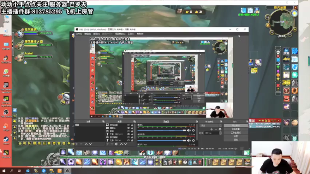The height and width of the screenshot is (174, 310).
Task: Select the green triangle raid marker
Action: pos(278,67)
